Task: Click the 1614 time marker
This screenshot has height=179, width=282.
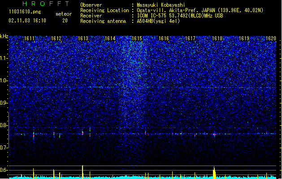Action: coord(110,38)
